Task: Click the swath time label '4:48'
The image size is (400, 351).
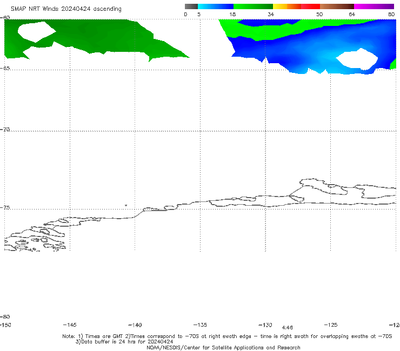Action: pos(287,328)
